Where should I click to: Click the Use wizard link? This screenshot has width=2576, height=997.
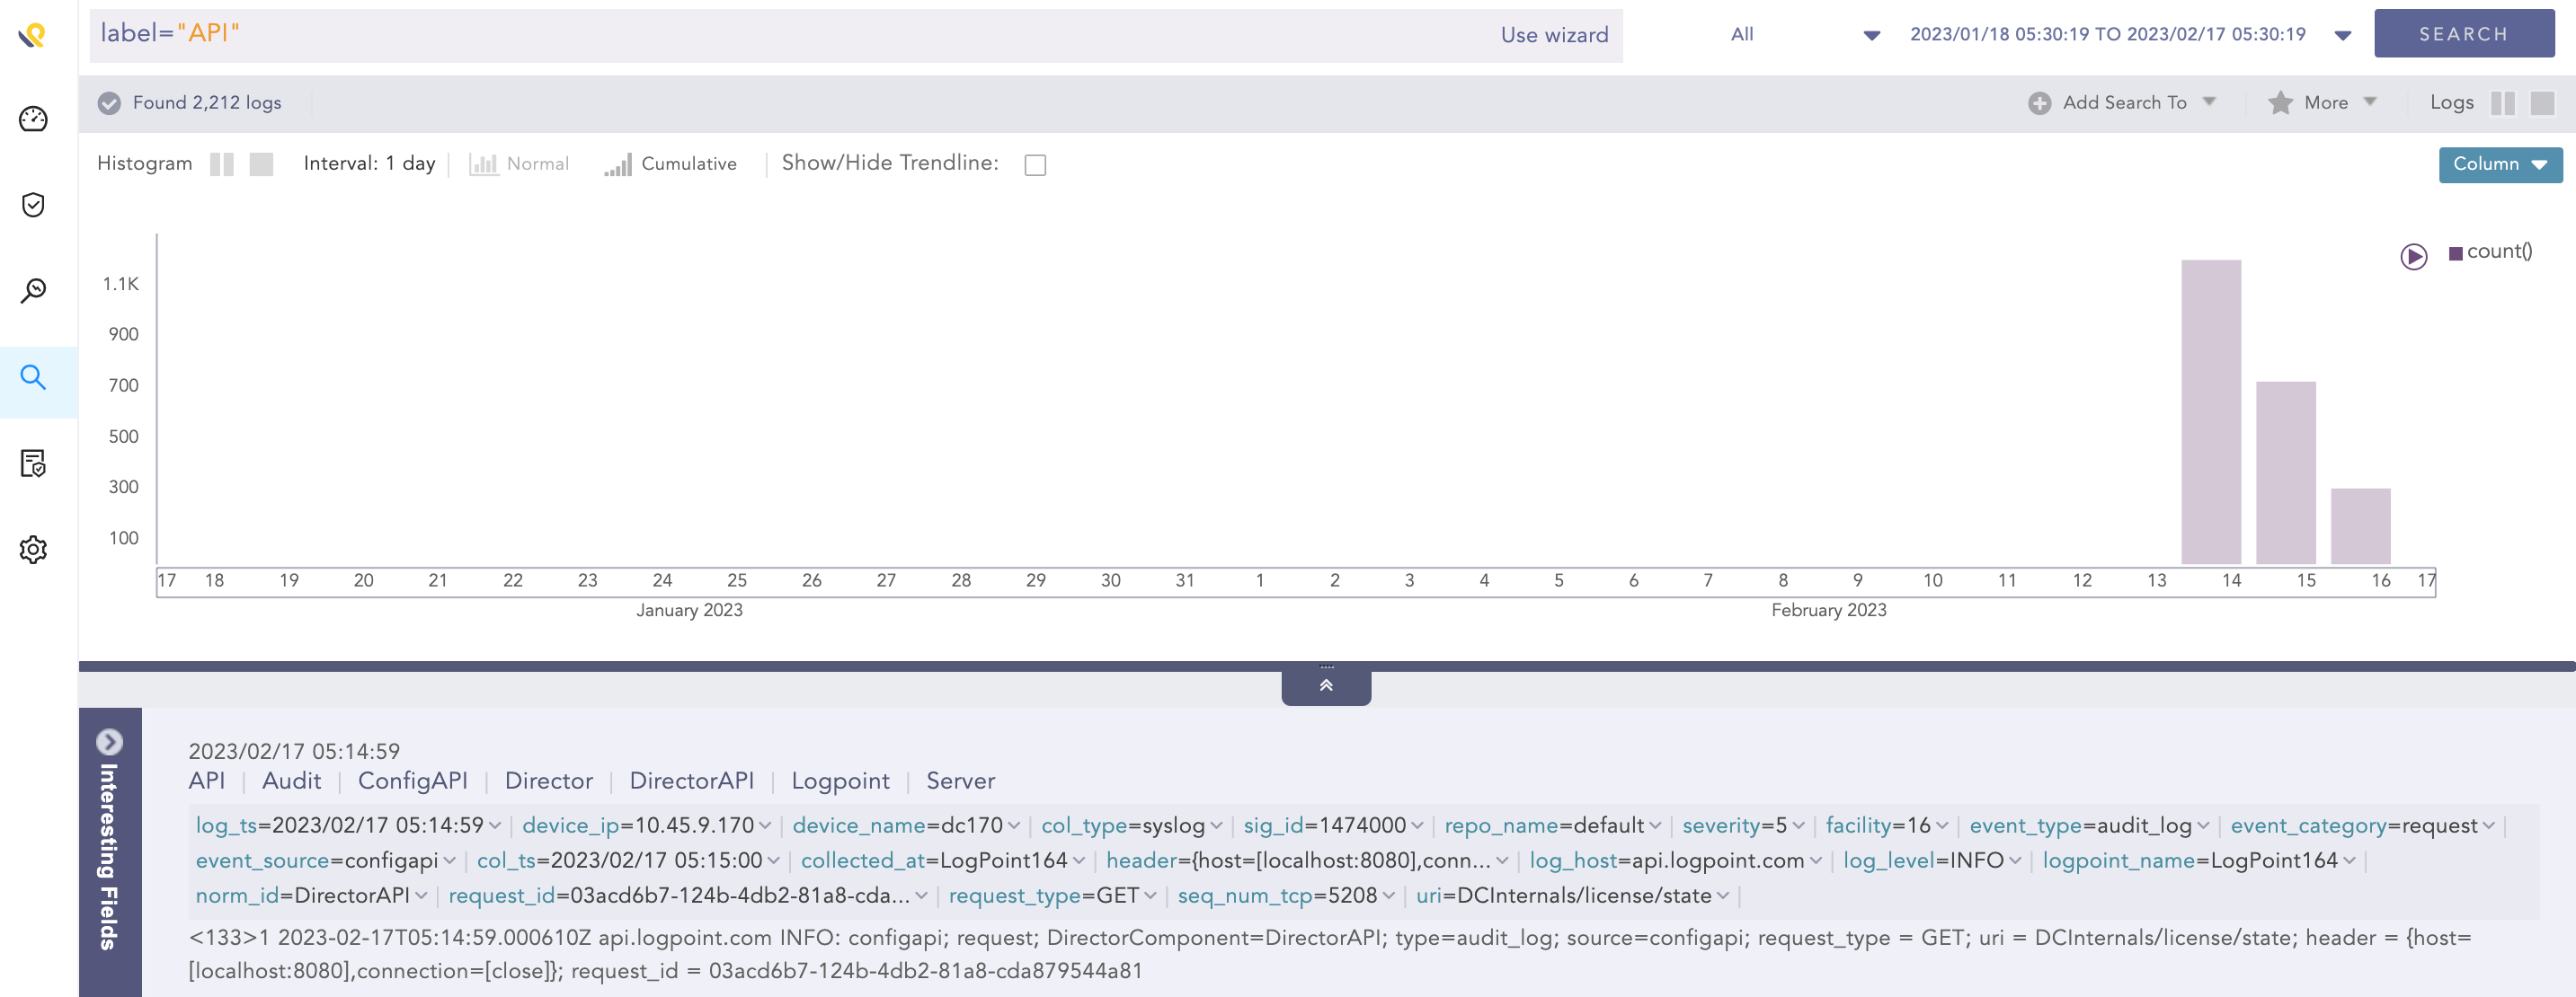pos(1553,34)
